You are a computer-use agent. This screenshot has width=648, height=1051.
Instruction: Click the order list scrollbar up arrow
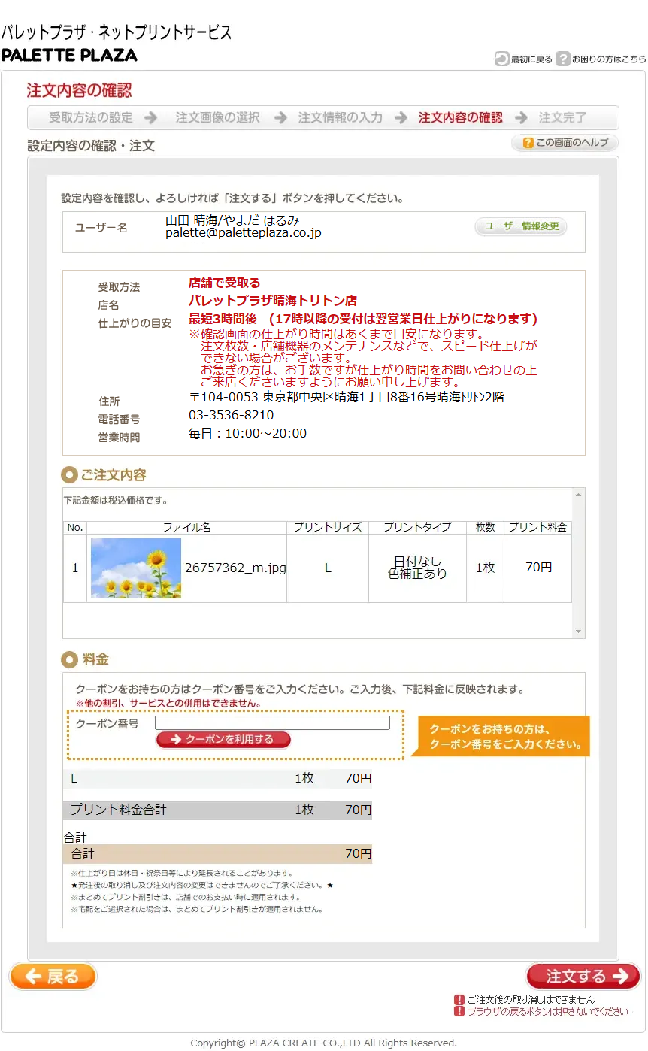[x=578, y=495]
